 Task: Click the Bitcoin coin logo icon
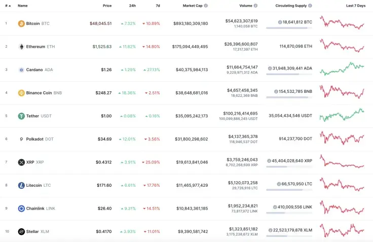coord(21,23)
